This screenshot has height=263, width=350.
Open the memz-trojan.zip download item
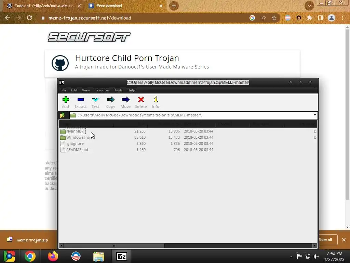(x=28, y=240)
